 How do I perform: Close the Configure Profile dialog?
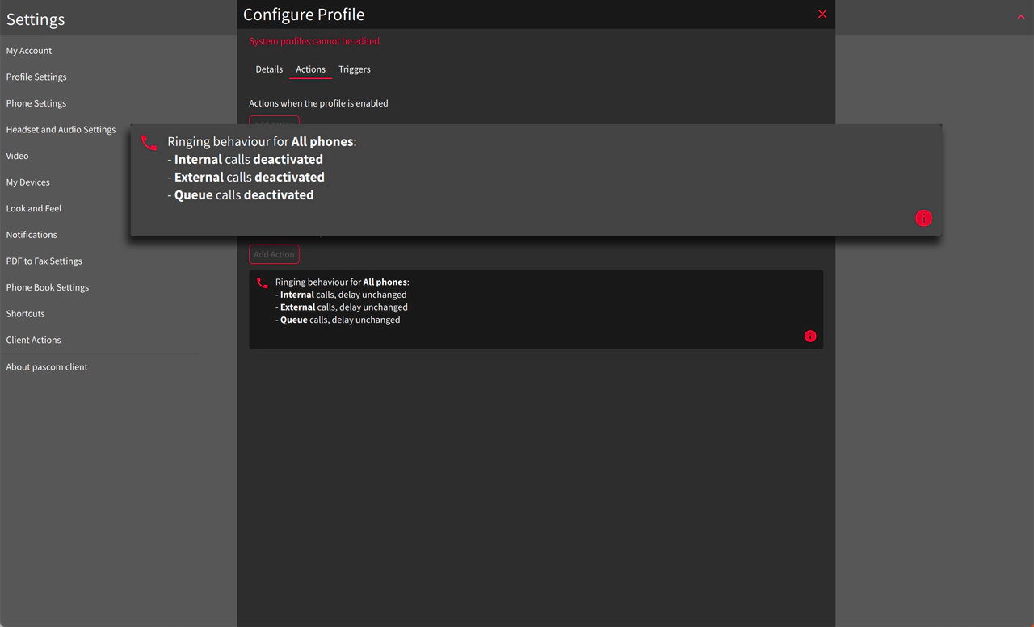click(822, 14)
